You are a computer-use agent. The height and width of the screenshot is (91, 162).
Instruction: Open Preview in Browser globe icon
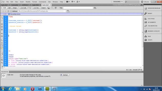49,8
